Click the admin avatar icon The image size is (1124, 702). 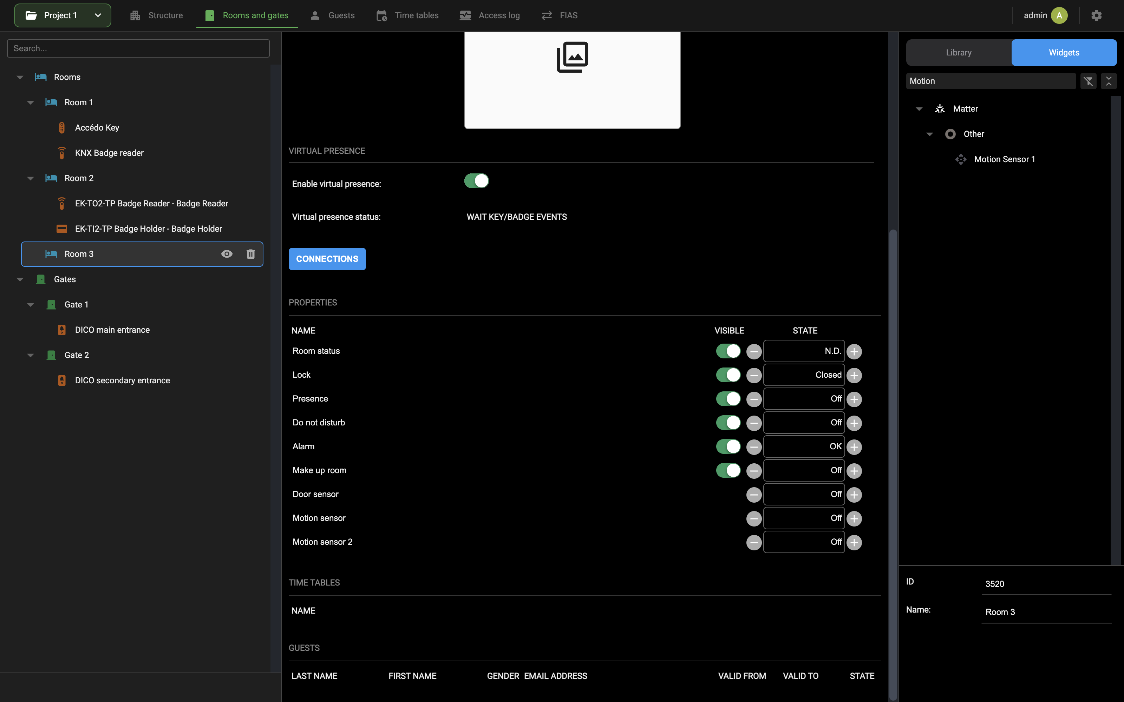[x=1059, y=15]
